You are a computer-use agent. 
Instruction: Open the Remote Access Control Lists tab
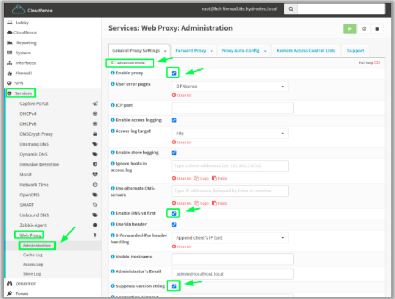[306, 51]
